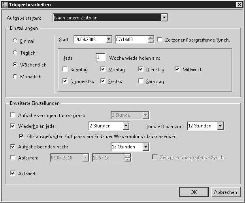Toggle Alle ausgeführten Aufgaben beenden checkbox
Screen dimensions: 245x203
coord(21,136)
